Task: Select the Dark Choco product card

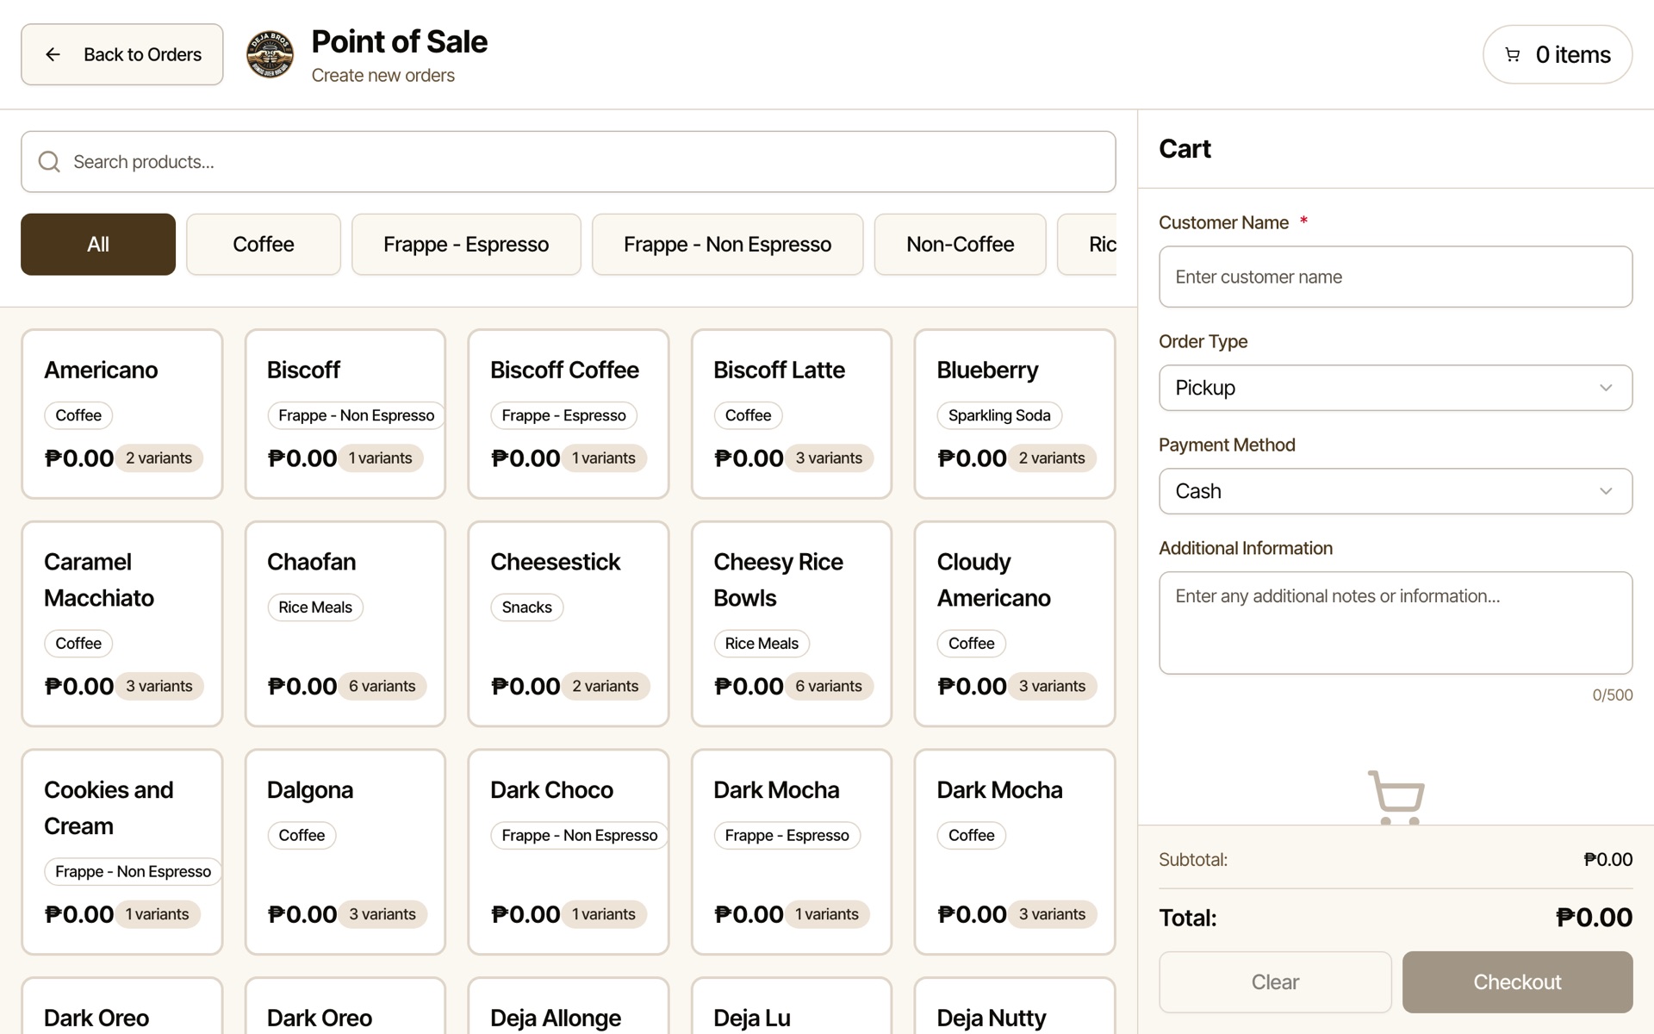Action: point(569,852)
